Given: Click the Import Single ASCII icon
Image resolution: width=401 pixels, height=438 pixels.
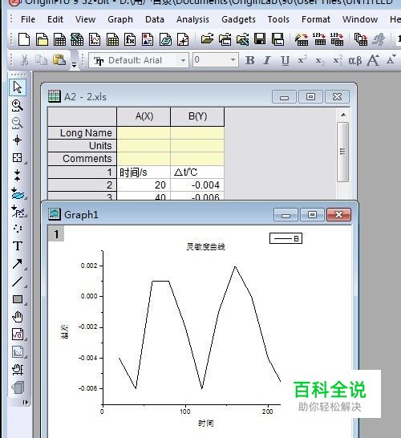Looking at the screenshot, I should tap(319, 39).
